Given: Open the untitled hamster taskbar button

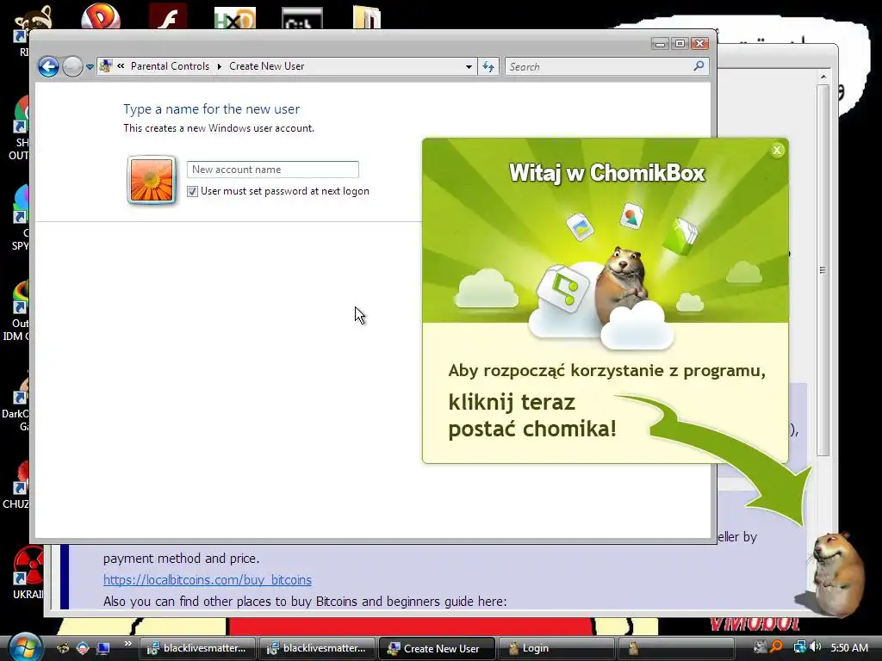Looking at the screenshot, I should 676,648.
